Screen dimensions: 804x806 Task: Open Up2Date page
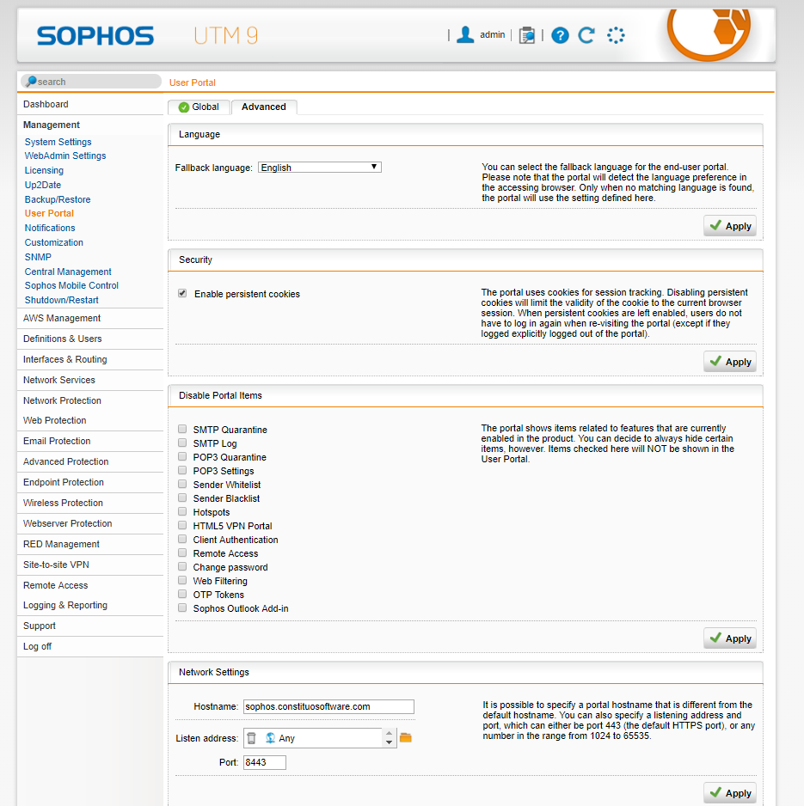43,185
